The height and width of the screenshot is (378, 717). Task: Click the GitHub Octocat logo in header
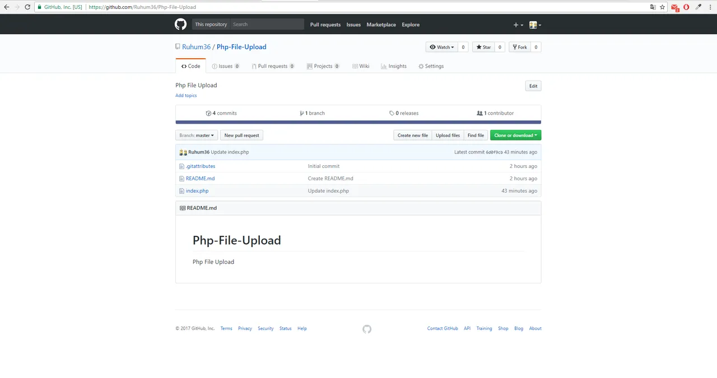pos(180,24)
